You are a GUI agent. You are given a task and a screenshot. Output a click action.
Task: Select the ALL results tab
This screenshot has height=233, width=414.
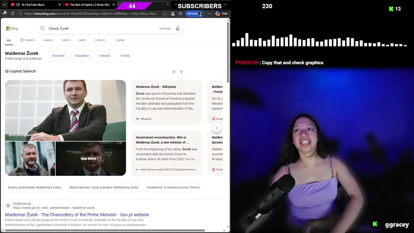9,40
